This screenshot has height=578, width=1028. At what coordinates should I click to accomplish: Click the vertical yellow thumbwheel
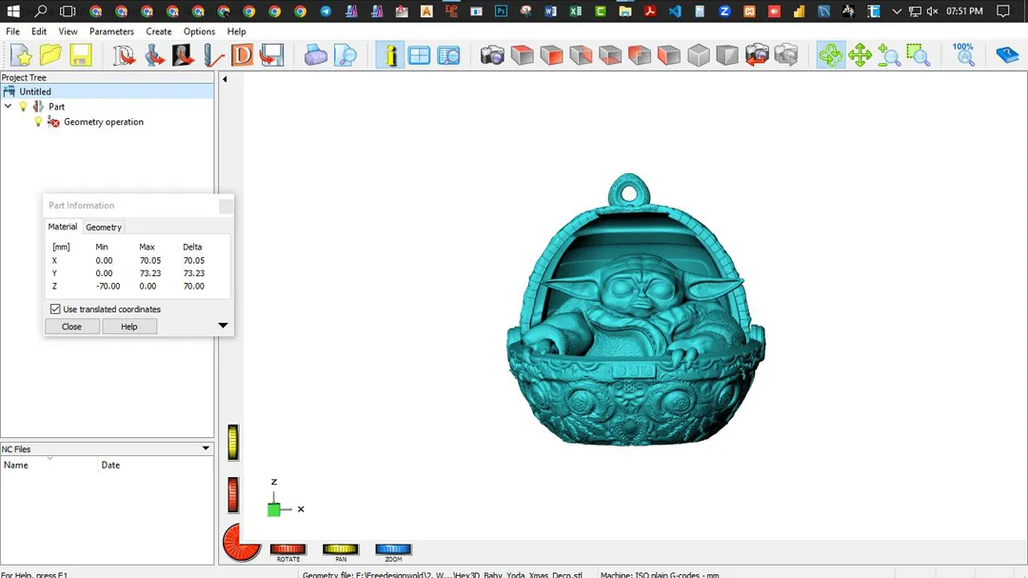click(x=233, y=442)
